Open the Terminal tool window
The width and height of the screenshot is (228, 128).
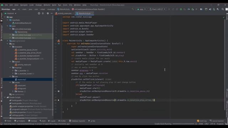point(32,121)
